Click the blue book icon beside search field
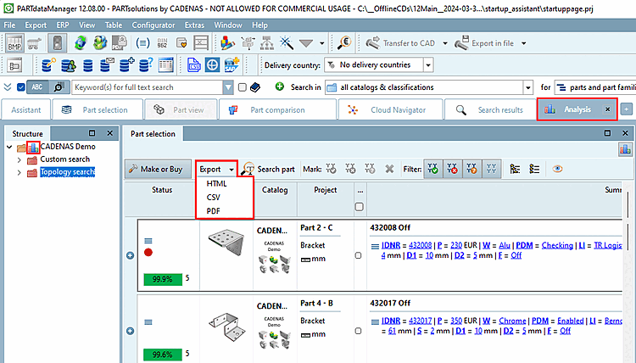Screen dimensions: 636x363 pyautogui.click(x=255, y=87)
